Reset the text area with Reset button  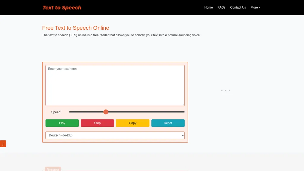(168, 123)
